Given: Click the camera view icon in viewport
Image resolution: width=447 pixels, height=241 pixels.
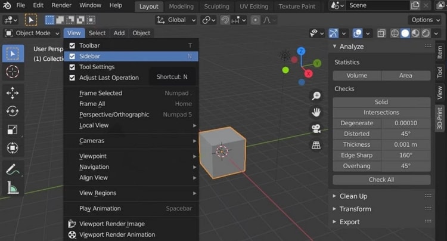Looking at the screenshot, I should coord(316,128).
